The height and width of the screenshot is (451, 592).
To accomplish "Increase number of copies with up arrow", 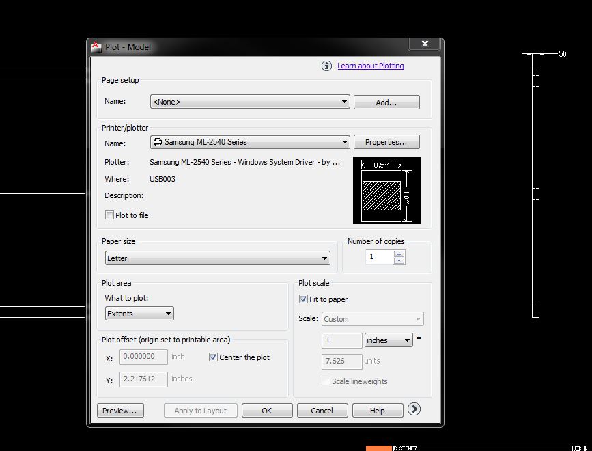I will pos(399,254).
